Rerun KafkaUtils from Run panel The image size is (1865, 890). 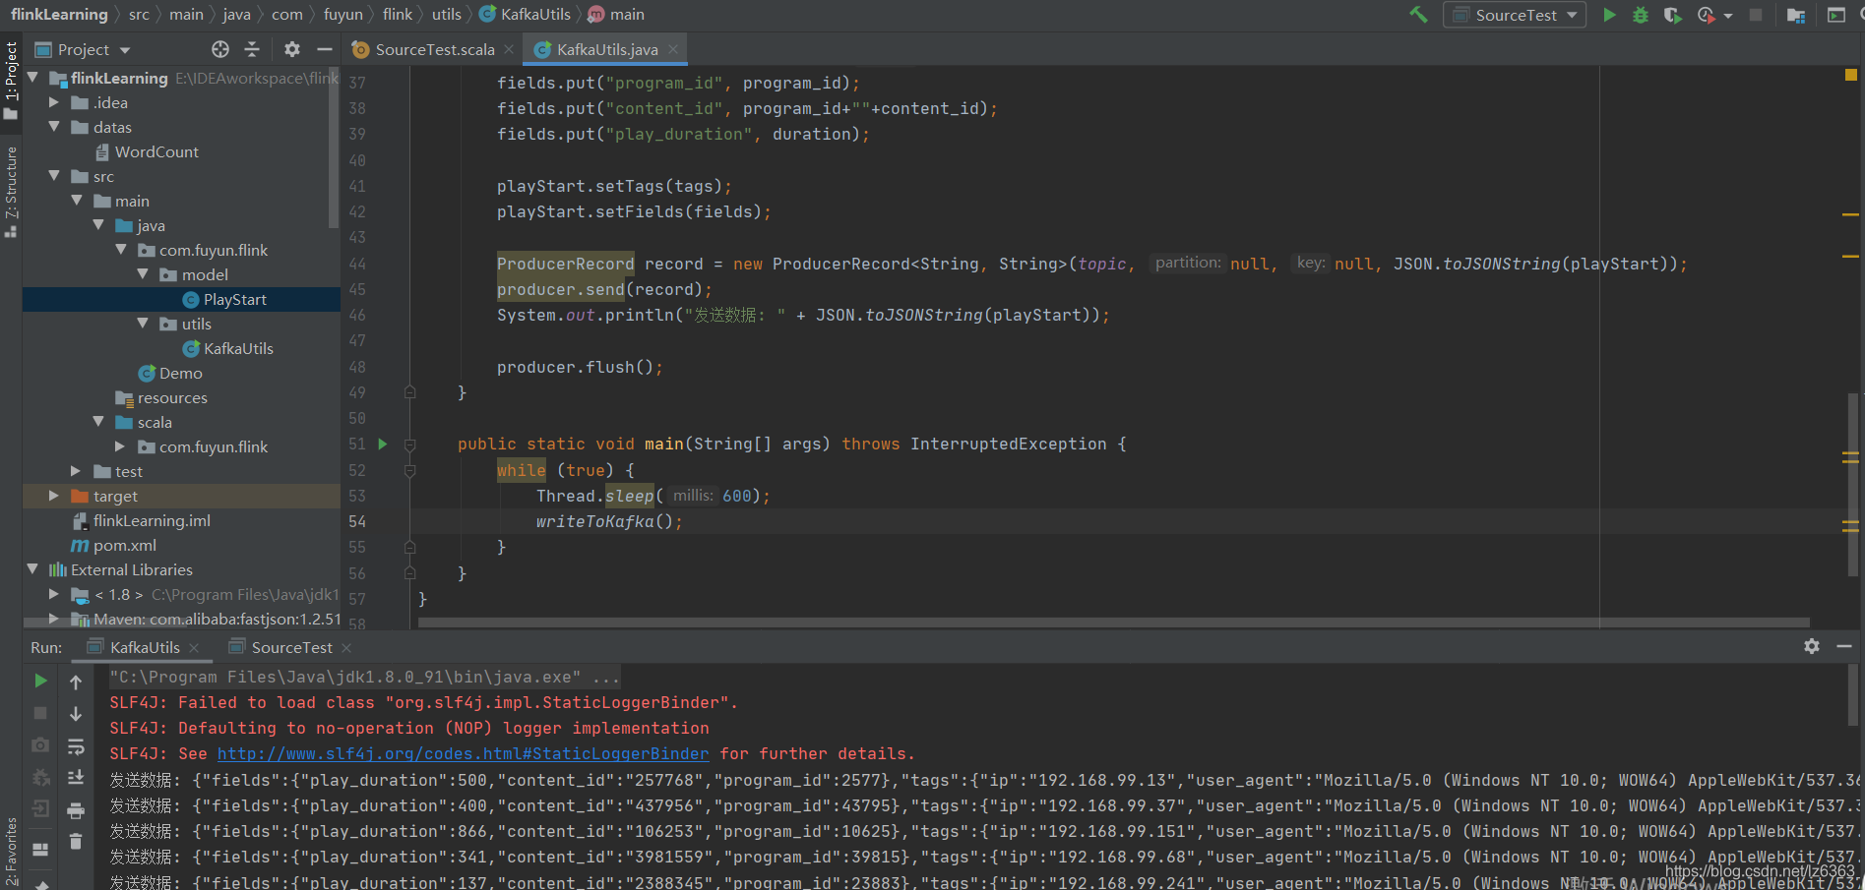click(x=40, y=681)
